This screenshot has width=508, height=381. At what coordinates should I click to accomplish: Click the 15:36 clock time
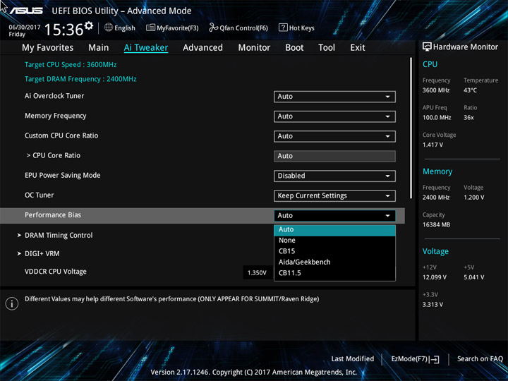point(64,30)
